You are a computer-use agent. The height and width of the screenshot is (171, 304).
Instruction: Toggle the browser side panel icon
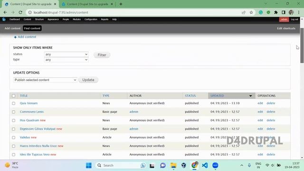[284, 12]
